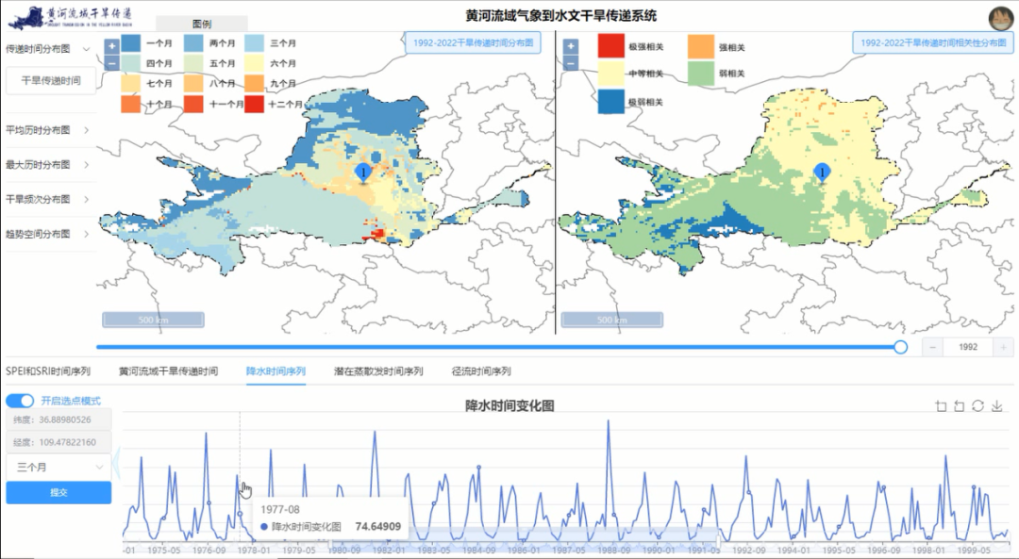Click the Yellow River drought system logo
Screen dimensions: 1019x559
70,18
